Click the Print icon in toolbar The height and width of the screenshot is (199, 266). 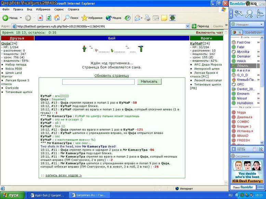coord(147,18)
